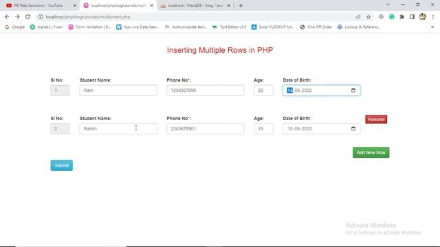This screenshot has width=440, height=247.
Task: Open the tab search dropdown arrow
Action: [388, 5]
